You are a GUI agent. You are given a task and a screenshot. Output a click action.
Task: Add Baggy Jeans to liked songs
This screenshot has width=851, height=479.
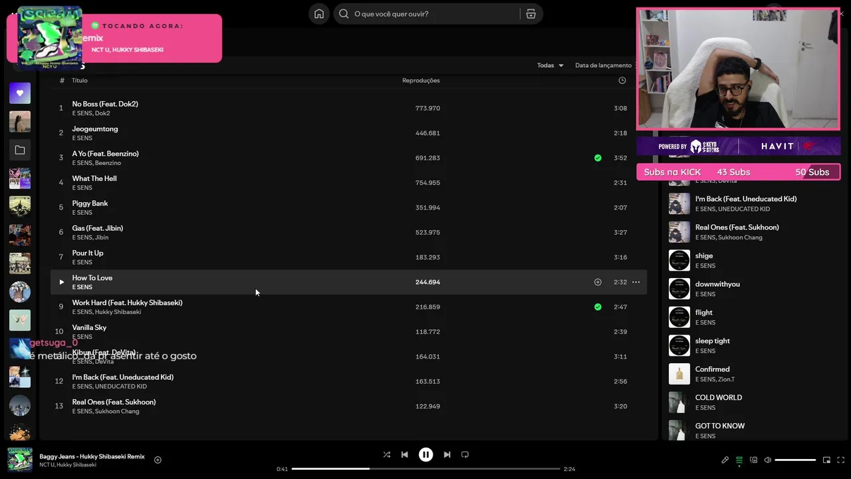pos(158,460)
